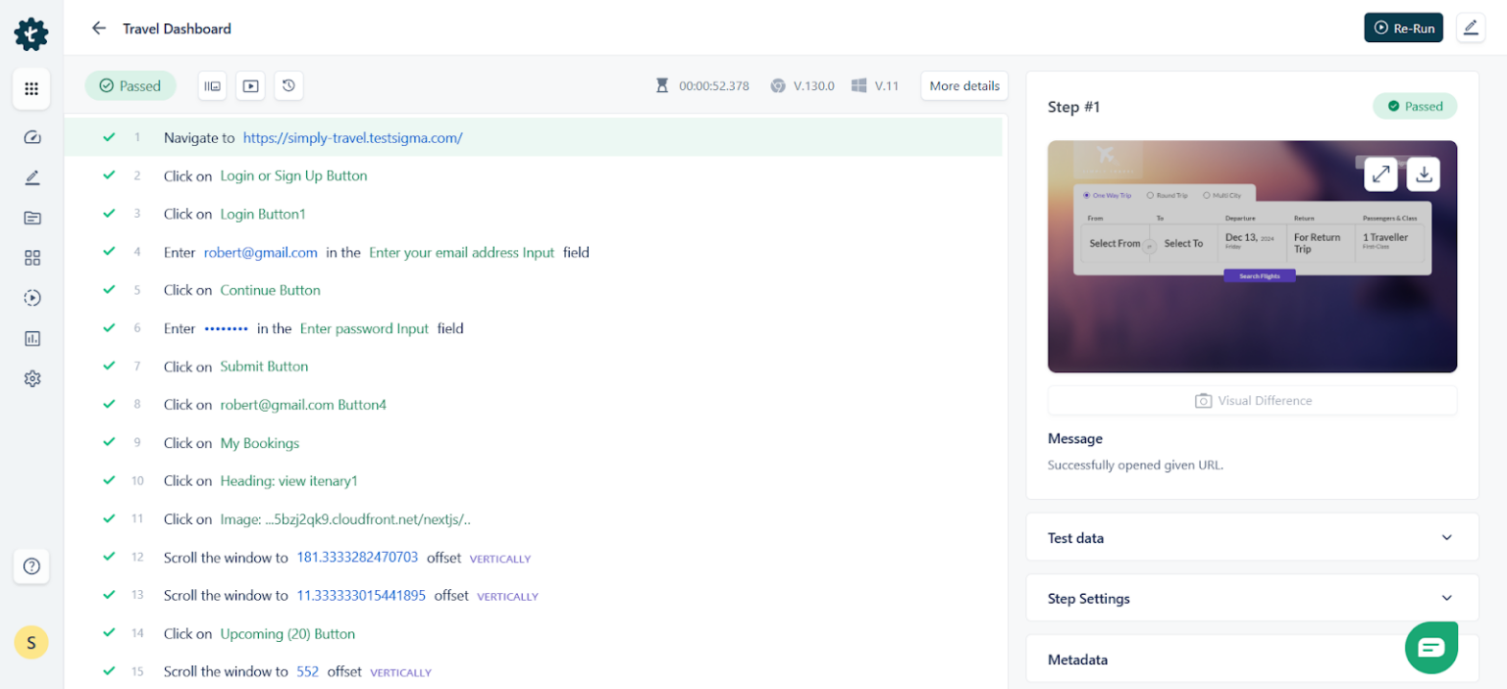Click the Visual Difference button
The height and width of the screenshot is (689, 1507).
click(1252, 400)
